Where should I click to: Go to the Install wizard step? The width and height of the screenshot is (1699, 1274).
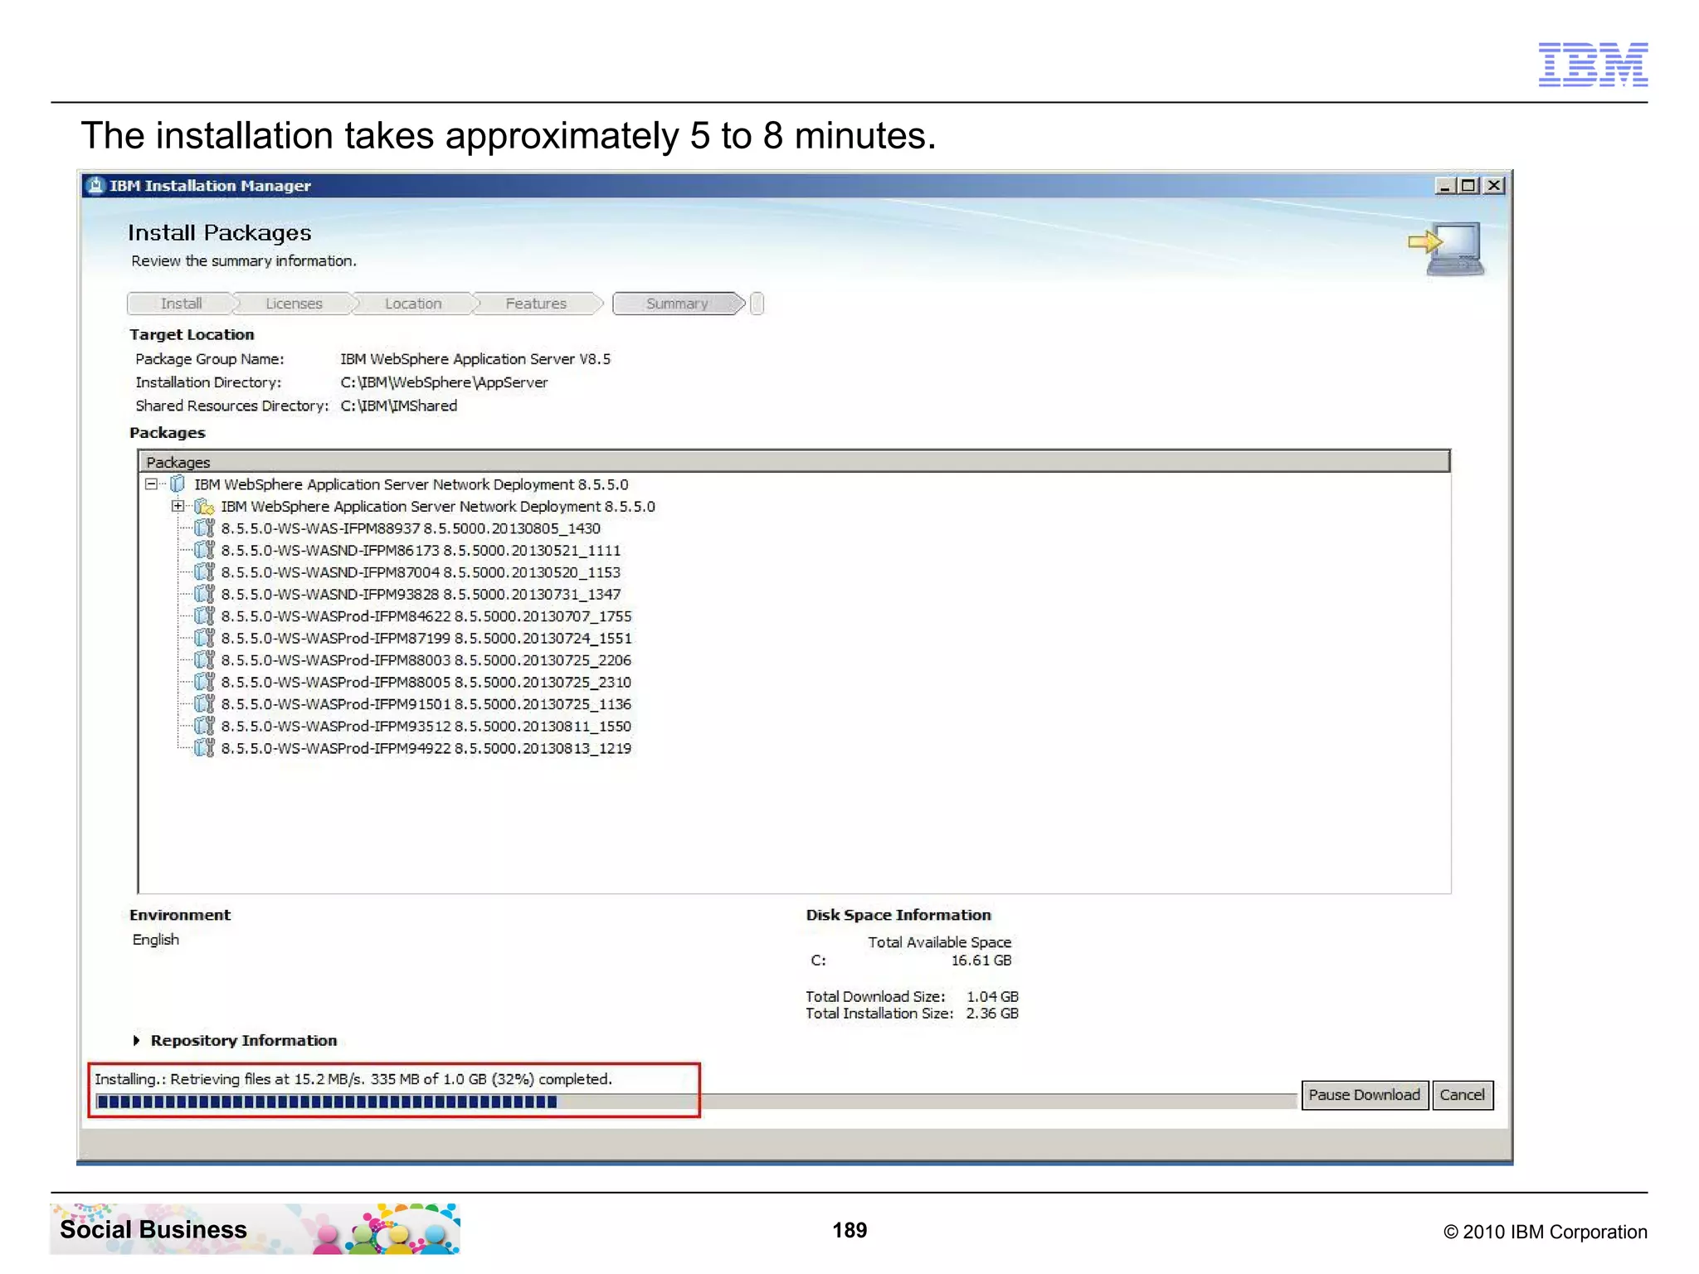click(x=181, y=304)
